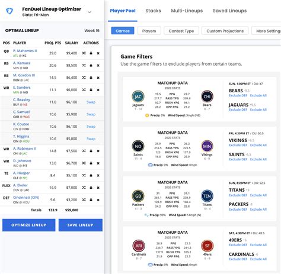Expand the FanDuel Lineup Optimizer dropdown chevron

tap(90, 12)
